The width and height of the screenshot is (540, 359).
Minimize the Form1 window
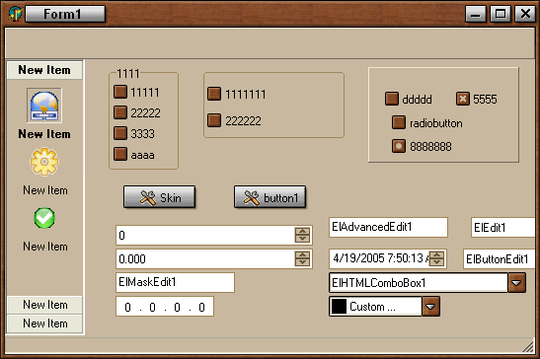(x=476, y=14)
